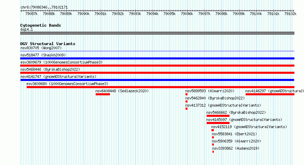Image resolution: width=304 pixels, height=165 pixels.
Task: Click the 79089k ruler tick label
Action: pyautogui.click(x=66, y=14)
